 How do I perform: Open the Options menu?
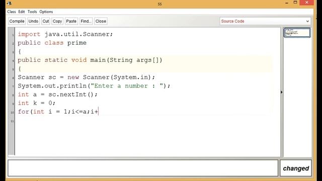point(46,12)
